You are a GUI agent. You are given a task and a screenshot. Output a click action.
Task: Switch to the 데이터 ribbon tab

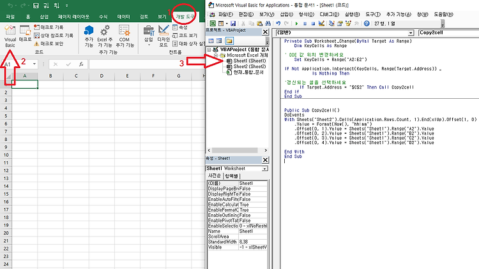tap(123, 17)
